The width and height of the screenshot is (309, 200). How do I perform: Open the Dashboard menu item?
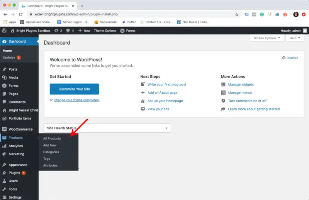point(19,42)
